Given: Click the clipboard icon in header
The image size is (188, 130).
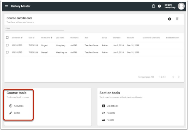Looking at the screenshot, I should [154, 6].
